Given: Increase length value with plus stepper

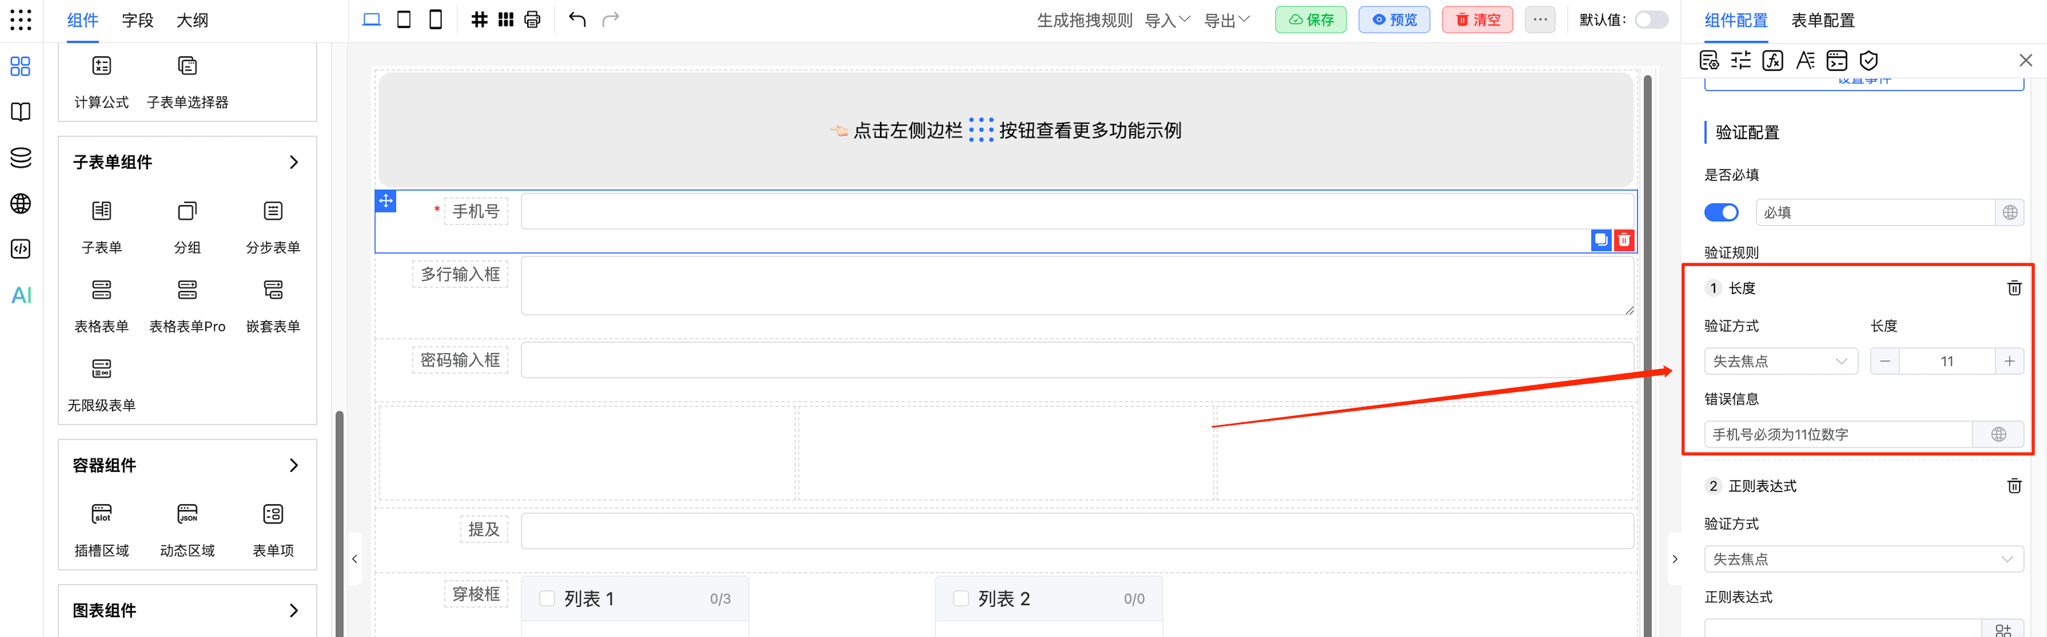Looking at the screenshot, I should click(2009, 361).
